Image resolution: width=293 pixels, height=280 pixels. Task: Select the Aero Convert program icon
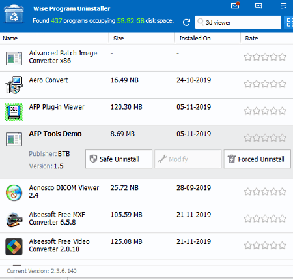14,85
